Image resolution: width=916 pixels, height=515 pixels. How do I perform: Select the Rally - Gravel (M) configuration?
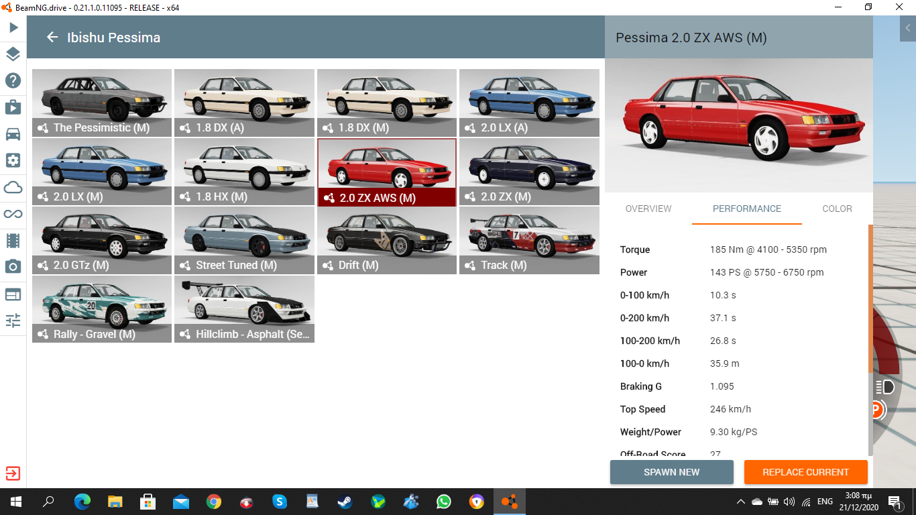(x=102, y=309)
